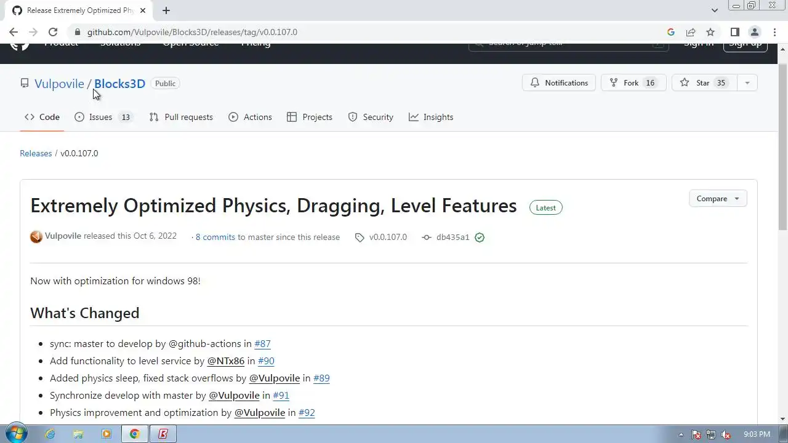Open pull request #89
788x443 pixels.
click(x=321, y=378)
